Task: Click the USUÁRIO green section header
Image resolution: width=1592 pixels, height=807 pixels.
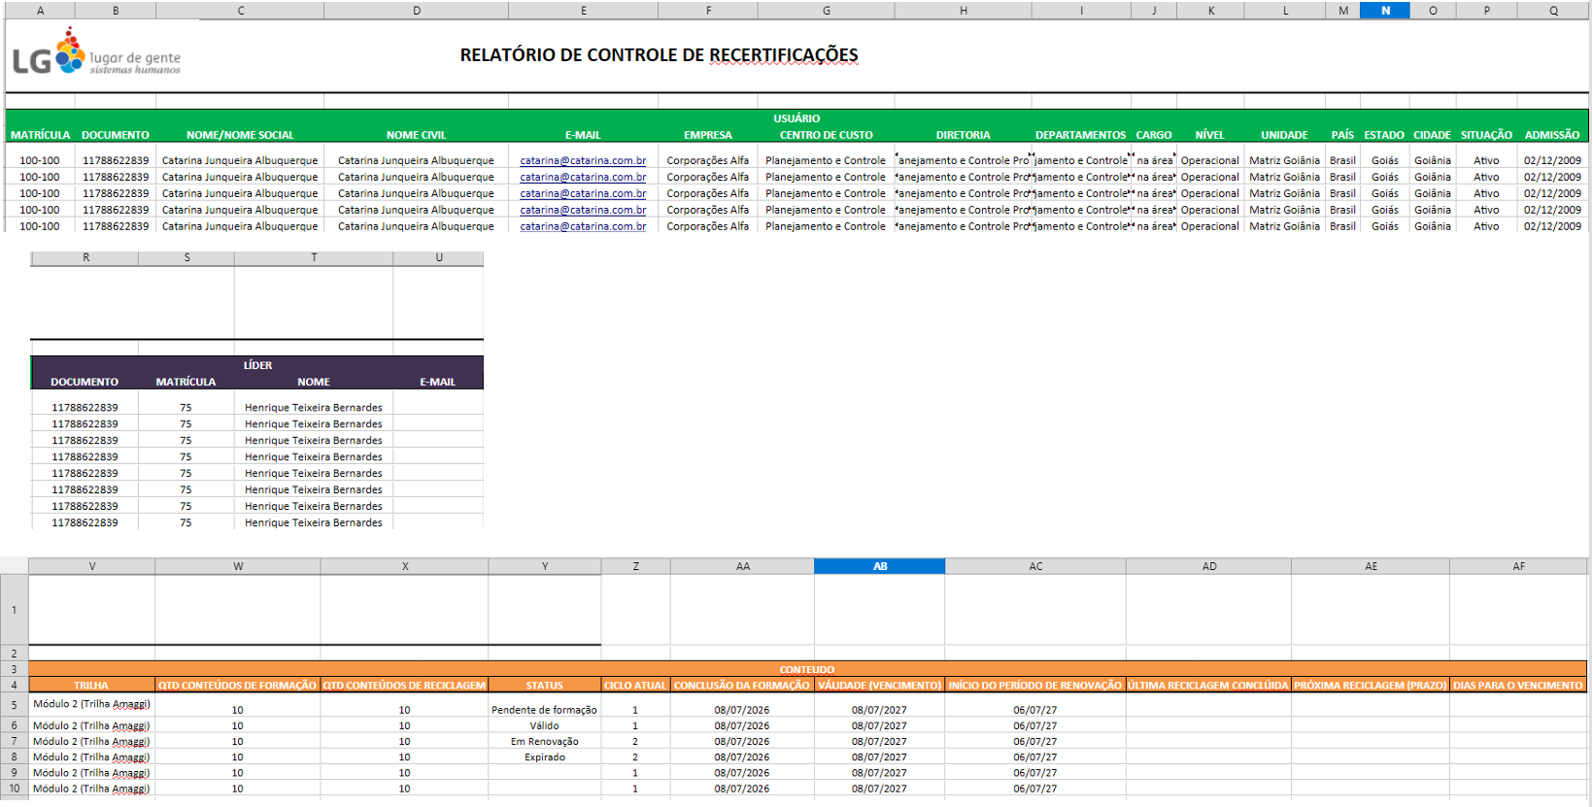Action: (x=796, y=118)
